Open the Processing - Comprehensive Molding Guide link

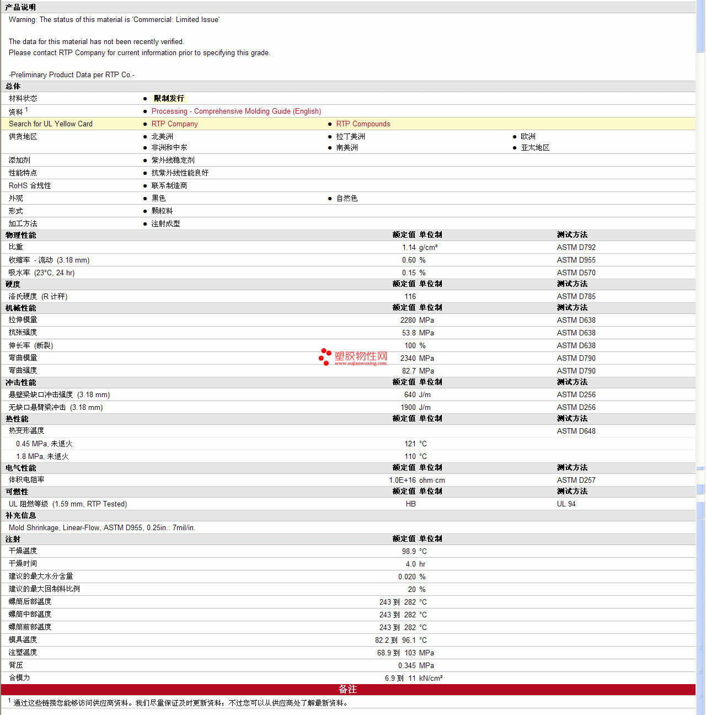point(236,111)
